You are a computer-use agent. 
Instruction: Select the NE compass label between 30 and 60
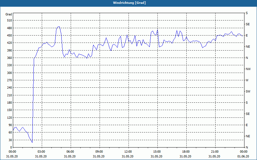(248, 136)
